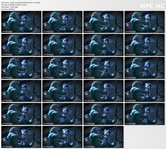Select the File Name header line
The width and height of the screenshot is (166, 149).
point(21,3)
